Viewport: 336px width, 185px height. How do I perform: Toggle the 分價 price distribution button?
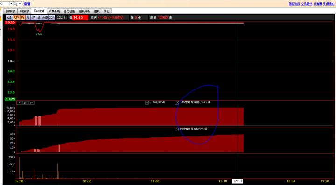pos(45,18)
